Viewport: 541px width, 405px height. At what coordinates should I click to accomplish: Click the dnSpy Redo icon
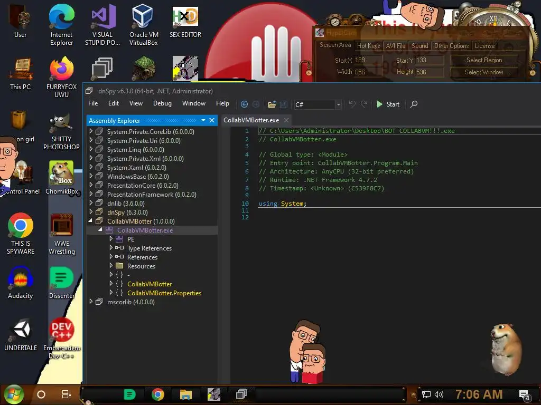[x=364, y=104]
